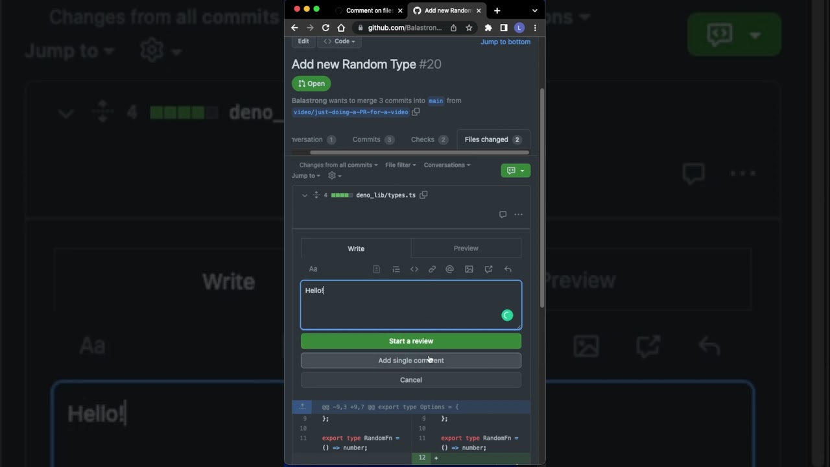This screenshot has width=830, height=467.
Task: Click the browser forward arrow
Action: (x=310, y=28)
